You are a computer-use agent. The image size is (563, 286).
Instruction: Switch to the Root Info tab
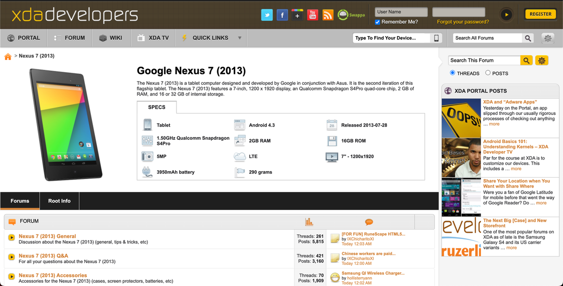[x=60, y=201]
